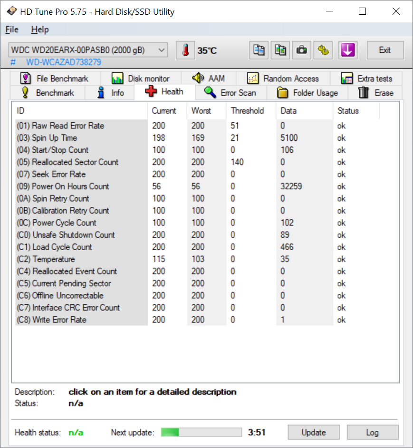Open the File menu
This screenshot has height=448, width=413.
pyautogui.click(x=12, y=29)
